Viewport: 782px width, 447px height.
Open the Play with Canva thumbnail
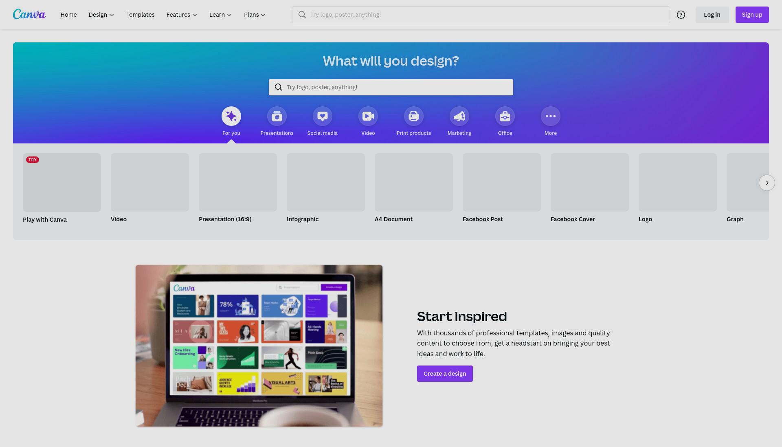pyautogui.click(x=62, y=183)
